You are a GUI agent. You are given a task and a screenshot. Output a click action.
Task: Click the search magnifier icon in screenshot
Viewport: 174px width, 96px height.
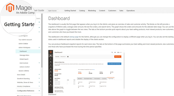click(x=112, y=52)
